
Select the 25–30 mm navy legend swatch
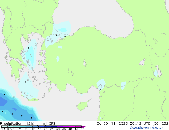coord(54,127)
